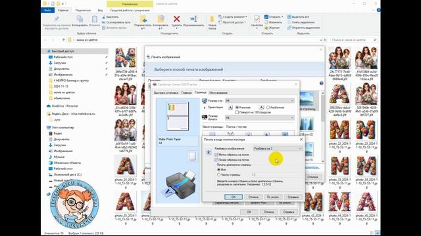Click the red X Delete (Удалить) icon

pyautogui.click(x=177, y=19)
